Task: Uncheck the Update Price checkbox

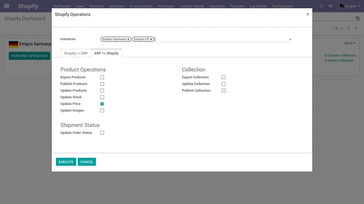Action: [x=102, y=104]
